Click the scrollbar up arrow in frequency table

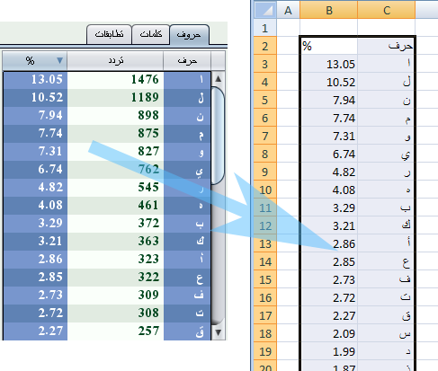(x=219, y=79)
